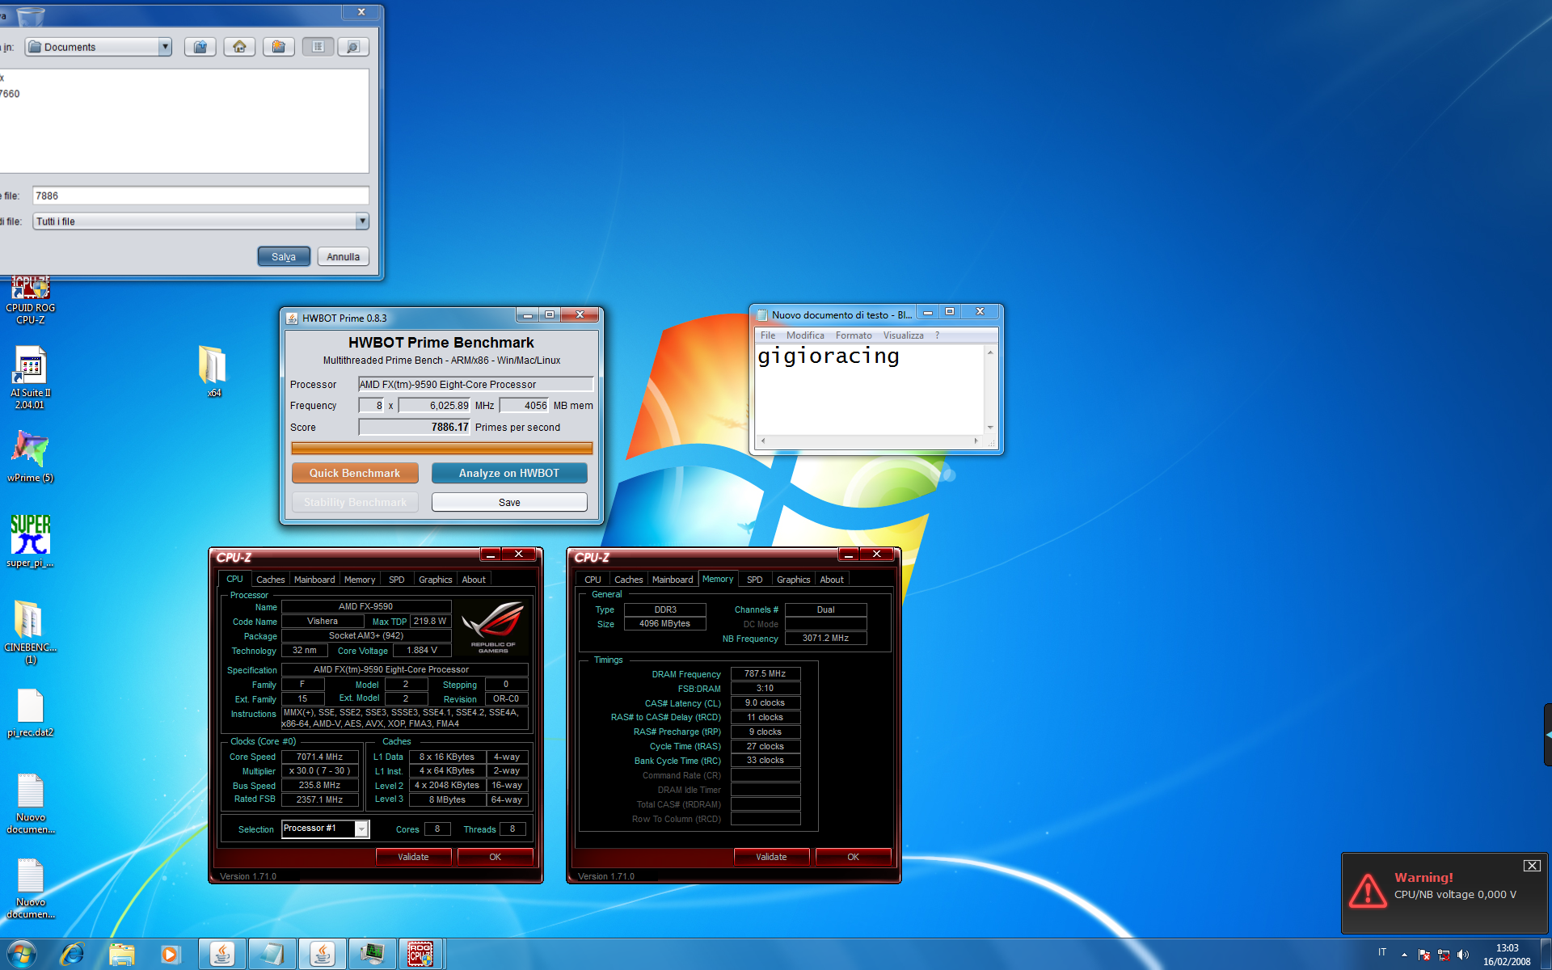Viewport: 1552px width, 970px height.
Task: Open File menu in Notepad
Action: (x=768, y=335)
